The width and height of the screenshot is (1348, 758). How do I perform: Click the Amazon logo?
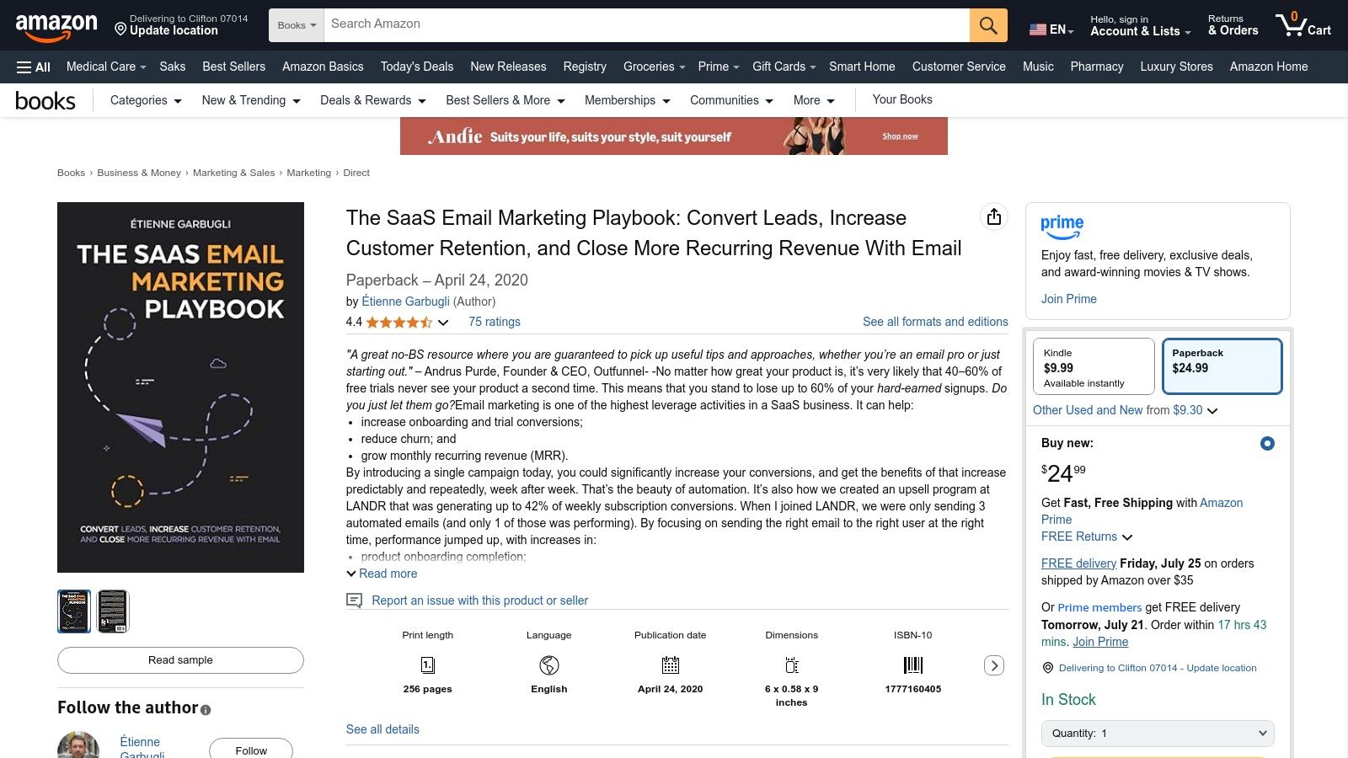(x=56, y=27)
